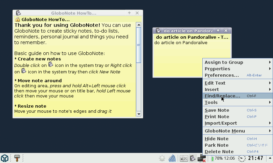Choose Print Note from the menu
The height and width of the screenshot is (163, 273).
238,116
